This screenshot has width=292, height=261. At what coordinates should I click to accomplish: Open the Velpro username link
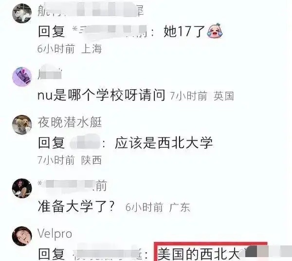(55, 234)
